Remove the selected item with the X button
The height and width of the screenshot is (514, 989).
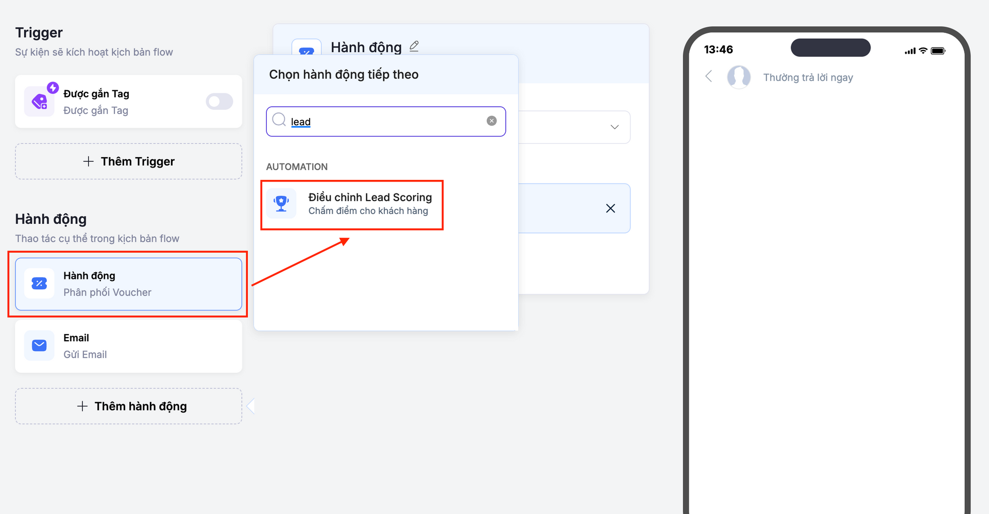(610, 208)
